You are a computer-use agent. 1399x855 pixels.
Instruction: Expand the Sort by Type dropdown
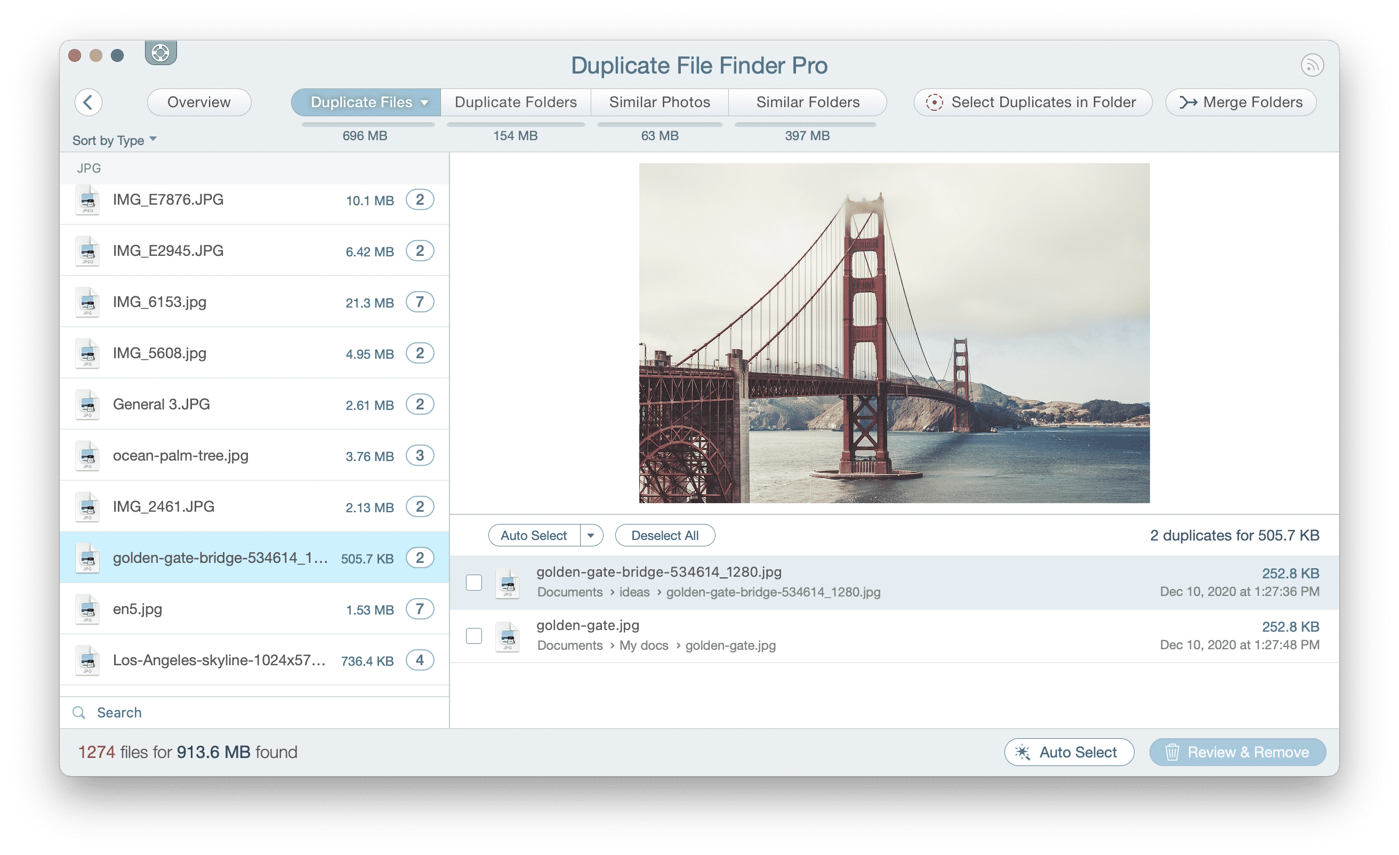pyautogui.click(x=114, y=140)
